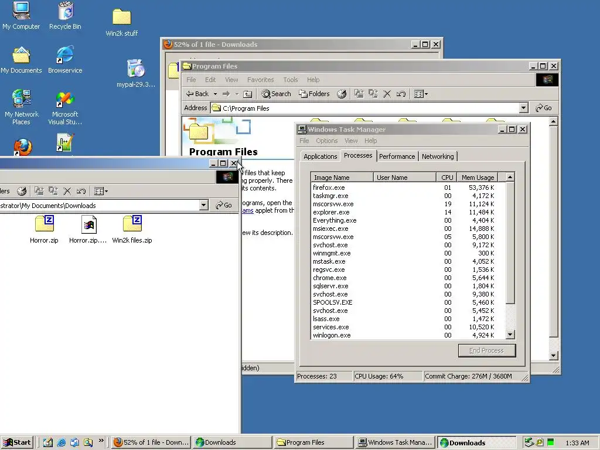Click History icon in Downloads window toolbar

click(x=22, y=191)
